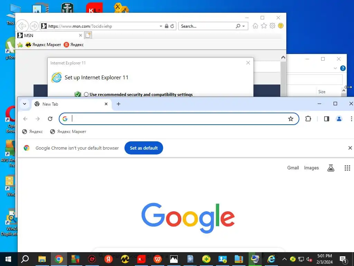The image size is (354, 266).
Task: Open Yandex browser from taskbar
Action: coord(108,259)
